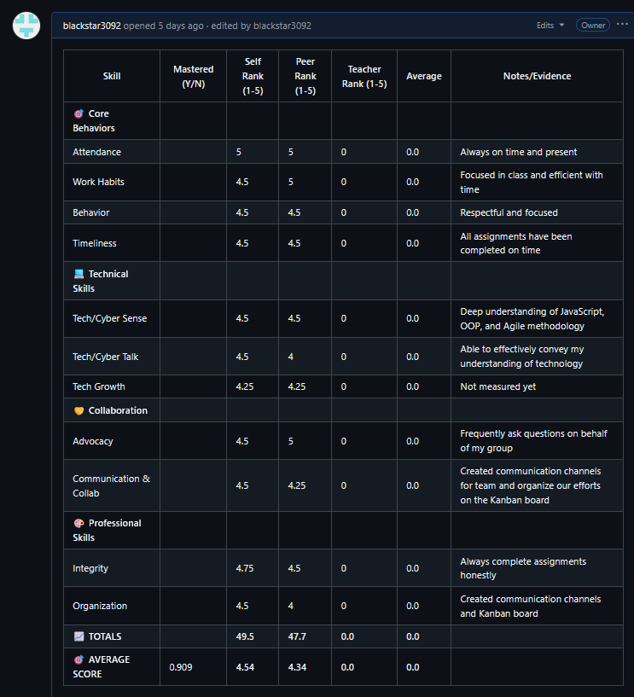Viewport: 634px width, 697px height.
Task: Click the palette emoji beside Professional Skills
Action: click(79, 523)
